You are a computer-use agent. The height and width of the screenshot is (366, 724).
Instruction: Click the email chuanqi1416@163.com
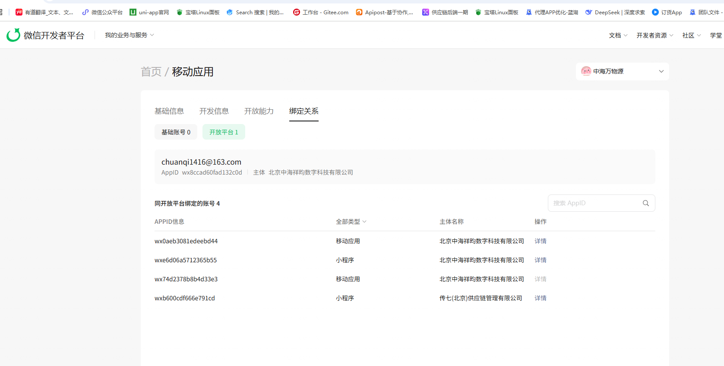point(201,162)
